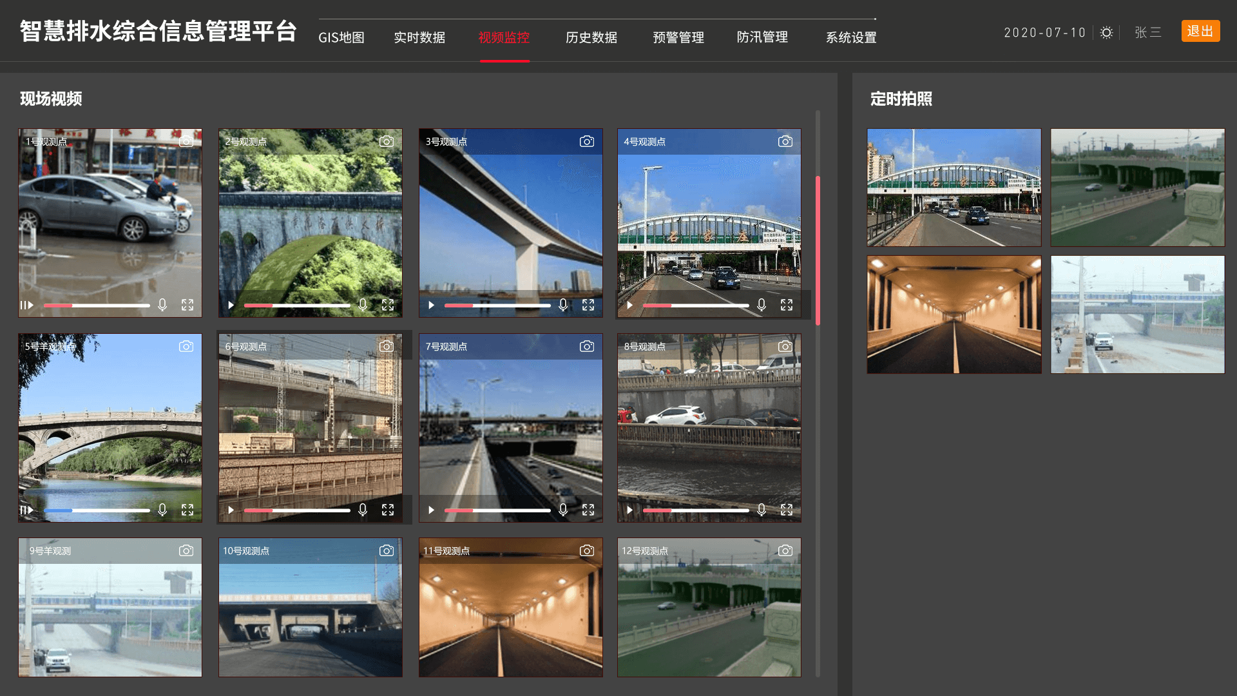This screenshot has height=696, width=1237.
Task: Expand 8号观测点 video to fullscreen
Action: [x=787, y=510]
